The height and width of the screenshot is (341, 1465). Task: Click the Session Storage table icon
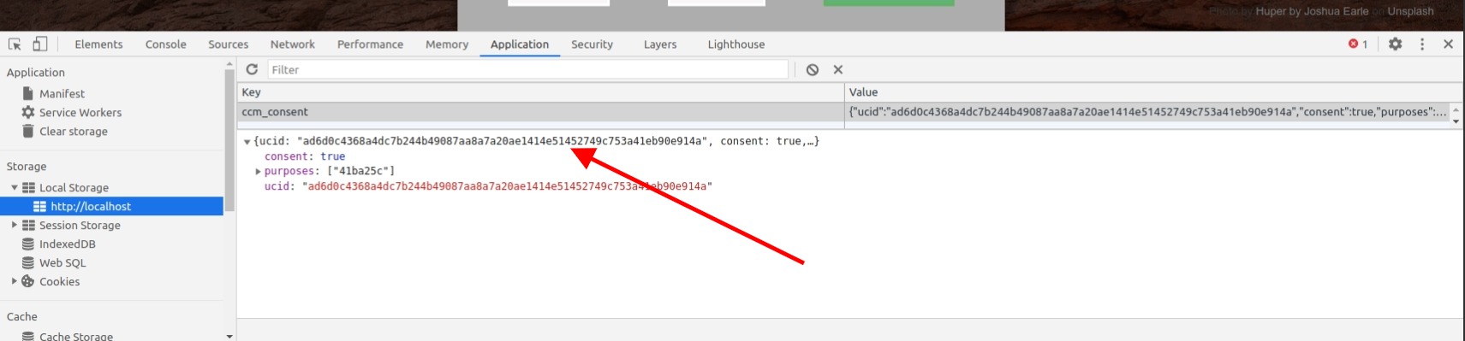[28, 225]
